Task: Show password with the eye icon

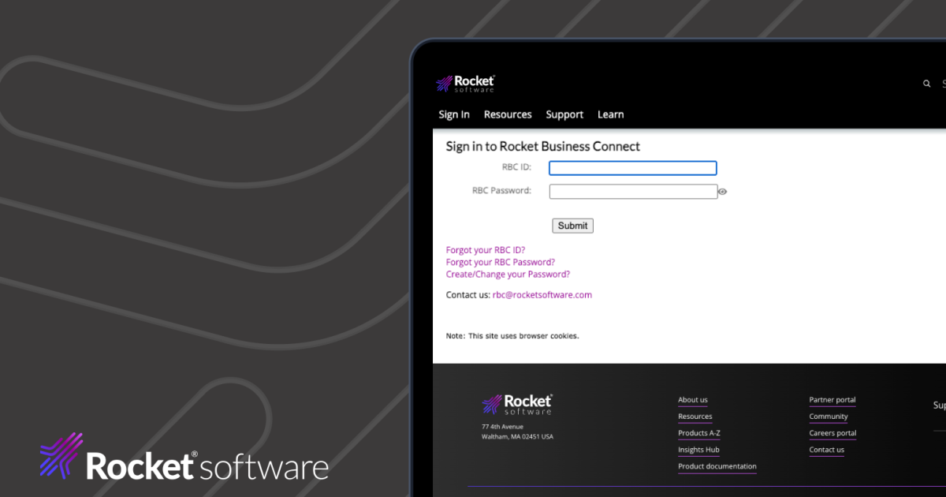Action: [722, 192]
